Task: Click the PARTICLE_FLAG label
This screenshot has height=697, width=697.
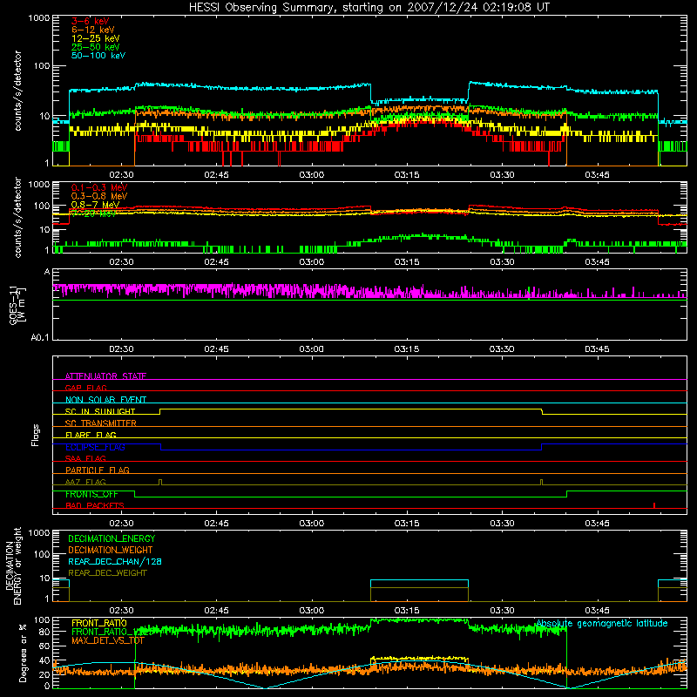Action: [x=98, y=470]
